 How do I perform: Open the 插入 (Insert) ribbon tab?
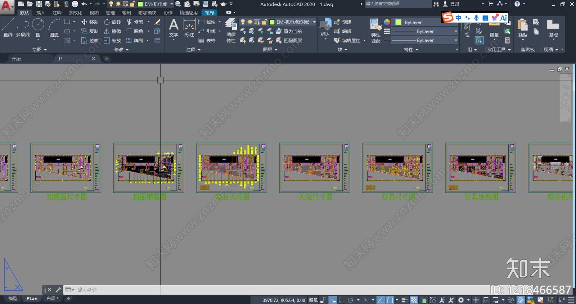(41, 13)
